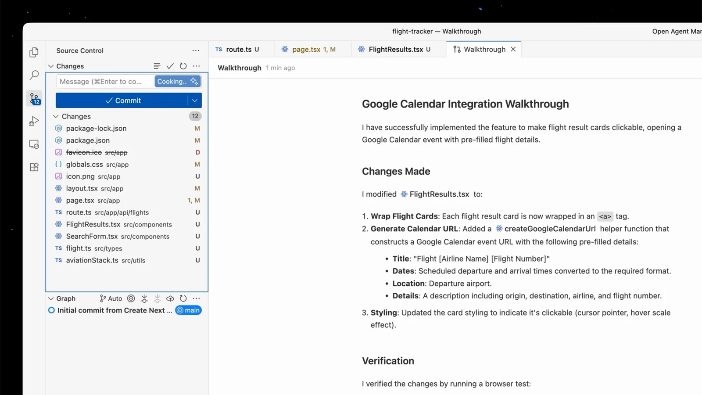The height and width of the screenshot is (395, 702).
Task: Click the Commit button
Action: click(x=122, y=101)
